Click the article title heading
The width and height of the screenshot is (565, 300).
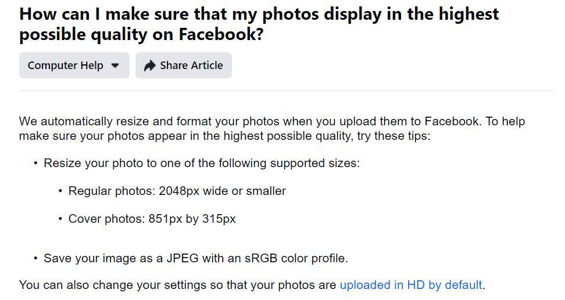[x=259, y=24]
